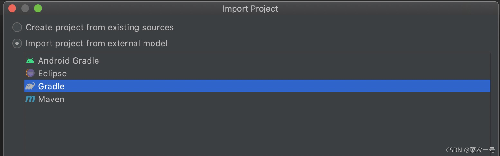The image size is (500, 156).
Task: Click the 'Create project from existing sources' label
Action: pyautogui.click(x=100, y=27)
